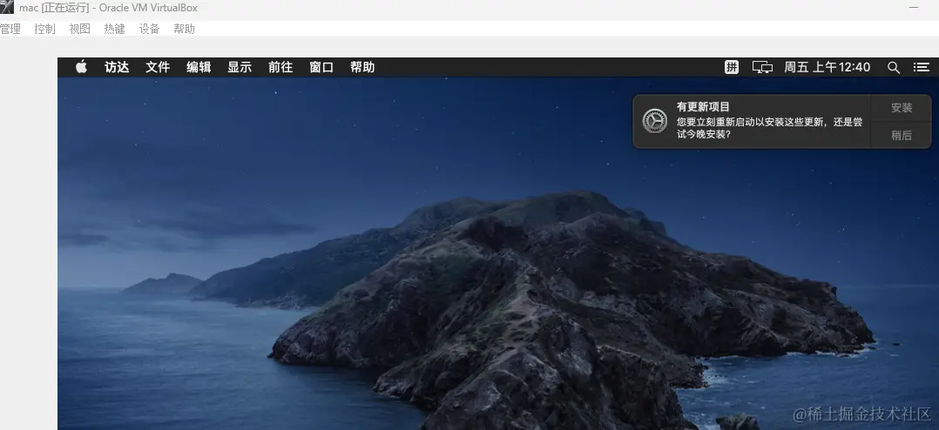Viewport: 939px width, 430px height.
Task: Open the VirtualBox 帮助 menu beside 设备
Action: coord(185,29)
